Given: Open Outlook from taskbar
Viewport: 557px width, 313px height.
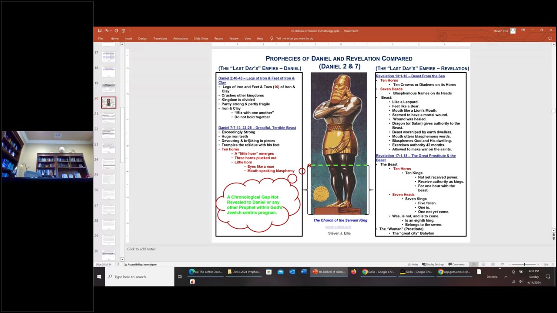Looking at the screenshot, I should pyautogui.click(x=292, y=272).
